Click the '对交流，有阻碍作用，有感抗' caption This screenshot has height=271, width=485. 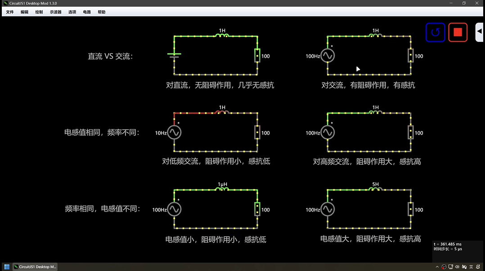[368, 85]
